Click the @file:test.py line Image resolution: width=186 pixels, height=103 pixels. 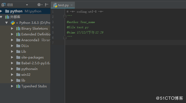coord(77,27)
